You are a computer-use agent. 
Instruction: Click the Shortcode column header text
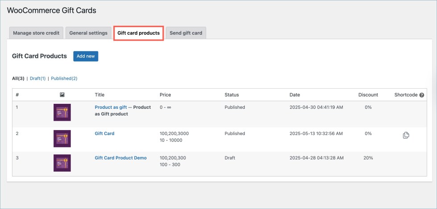(406, 95)
